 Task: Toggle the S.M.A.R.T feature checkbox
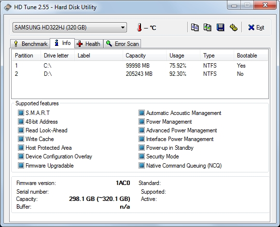click(21, 113)
